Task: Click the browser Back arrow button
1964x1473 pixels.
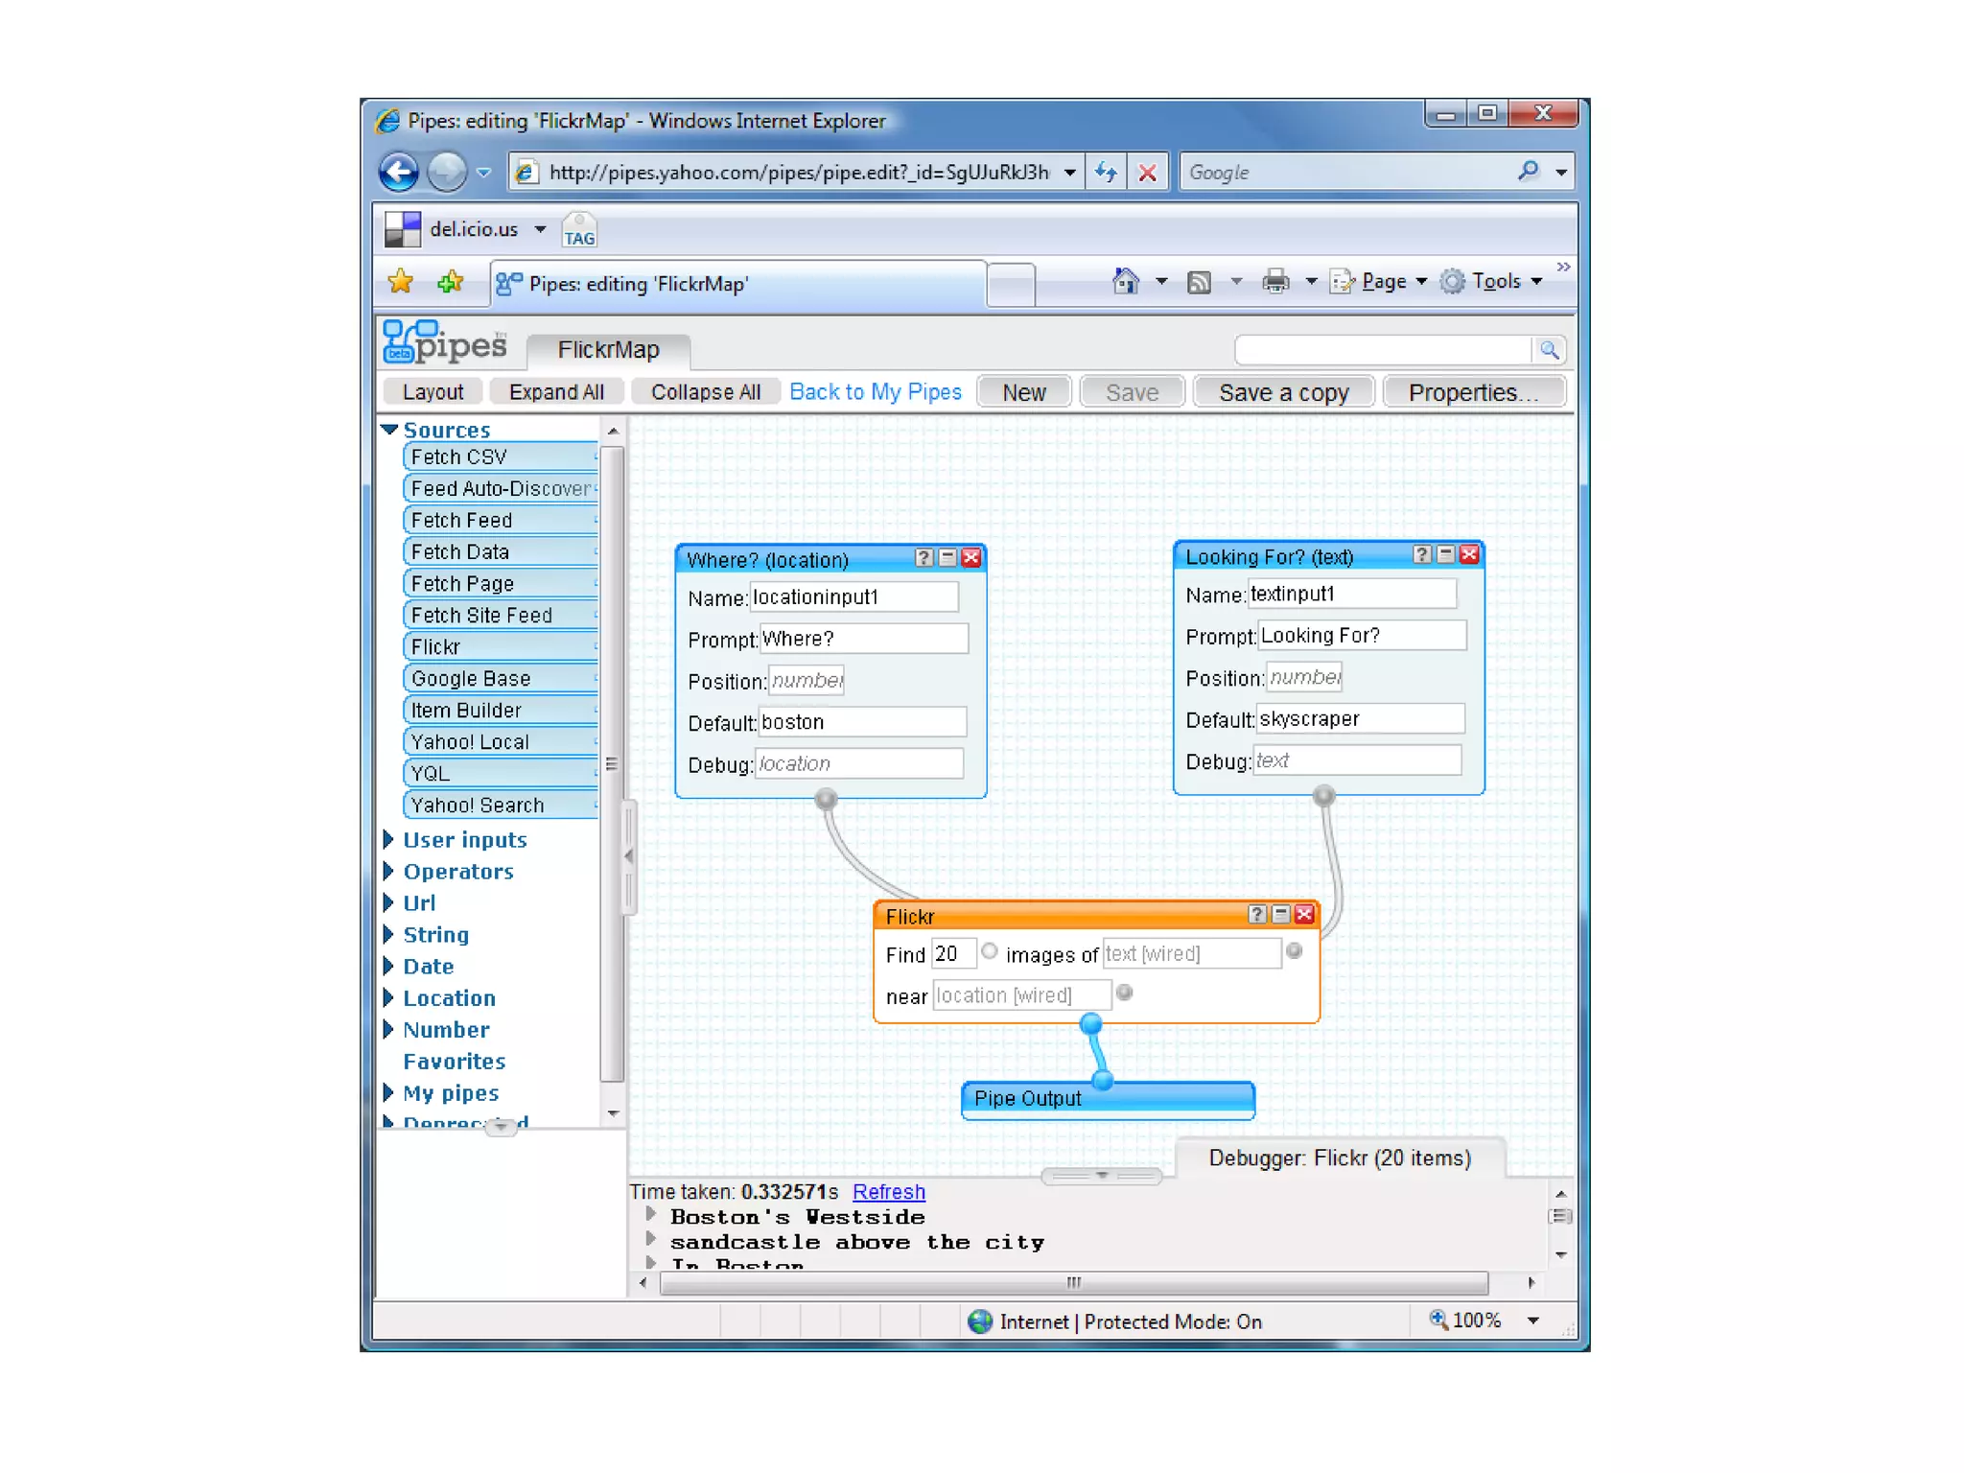Action: point(399,173)
